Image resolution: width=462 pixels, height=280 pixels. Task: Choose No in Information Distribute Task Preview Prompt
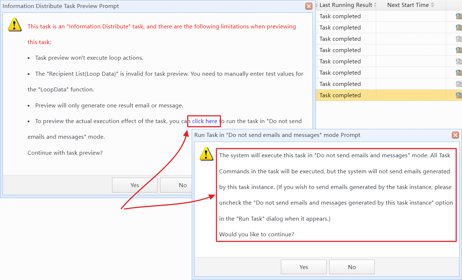tap(183, 185)
